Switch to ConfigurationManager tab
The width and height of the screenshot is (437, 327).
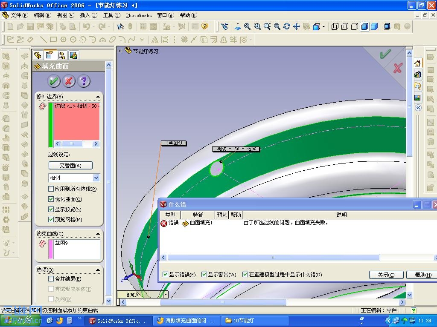coord(61,55)
